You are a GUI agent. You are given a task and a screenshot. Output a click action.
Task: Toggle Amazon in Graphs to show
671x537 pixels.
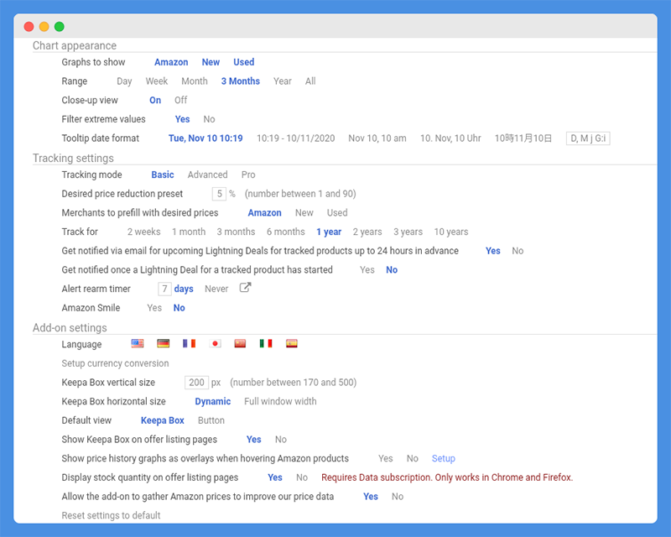click(171, 62)
